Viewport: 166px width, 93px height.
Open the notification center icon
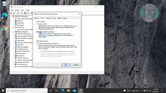coord(162,90)
